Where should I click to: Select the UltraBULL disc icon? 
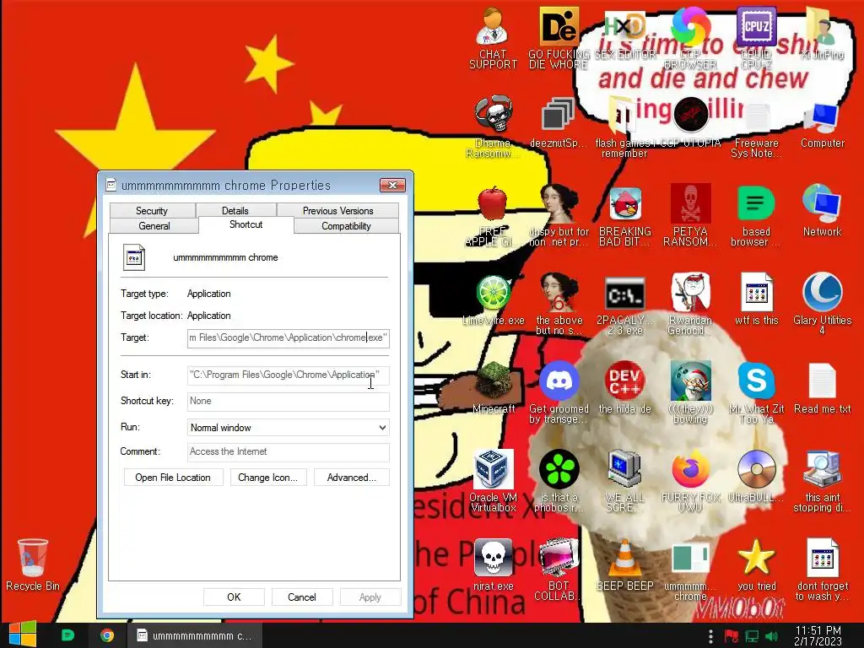click(756, 477)
